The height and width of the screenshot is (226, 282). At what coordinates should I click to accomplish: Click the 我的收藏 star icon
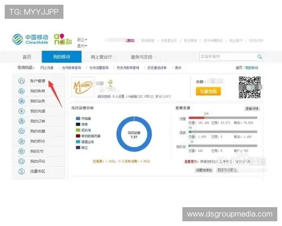[x=22, y=131]
